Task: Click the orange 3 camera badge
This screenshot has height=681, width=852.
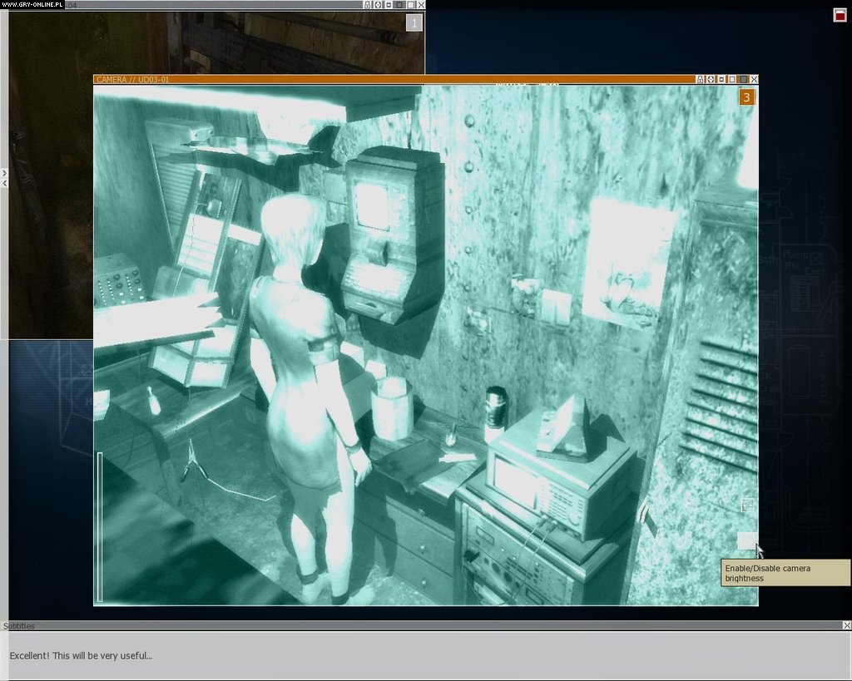Action: click(x=746, y=97)
